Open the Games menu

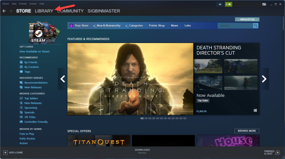click(33, 4)
